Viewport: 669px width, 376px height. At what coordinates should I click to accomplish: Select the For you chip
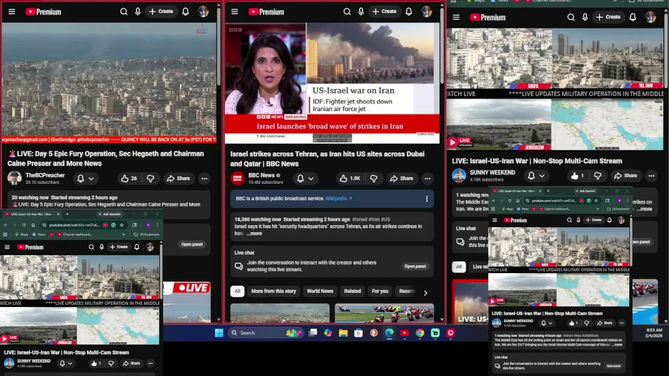coord(380,291)
